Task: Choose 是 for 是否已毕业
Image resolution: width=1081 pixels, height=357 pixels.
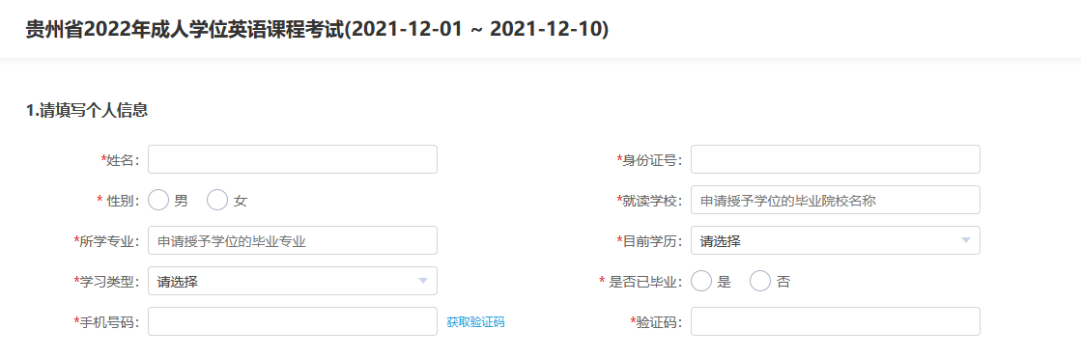Action: [x=701, y=281]
